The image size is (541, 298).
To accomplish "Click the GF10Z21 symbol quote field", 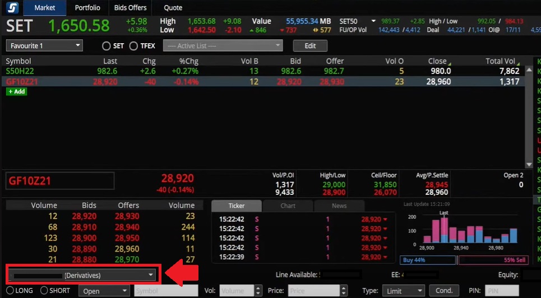I will pos(59,181).
